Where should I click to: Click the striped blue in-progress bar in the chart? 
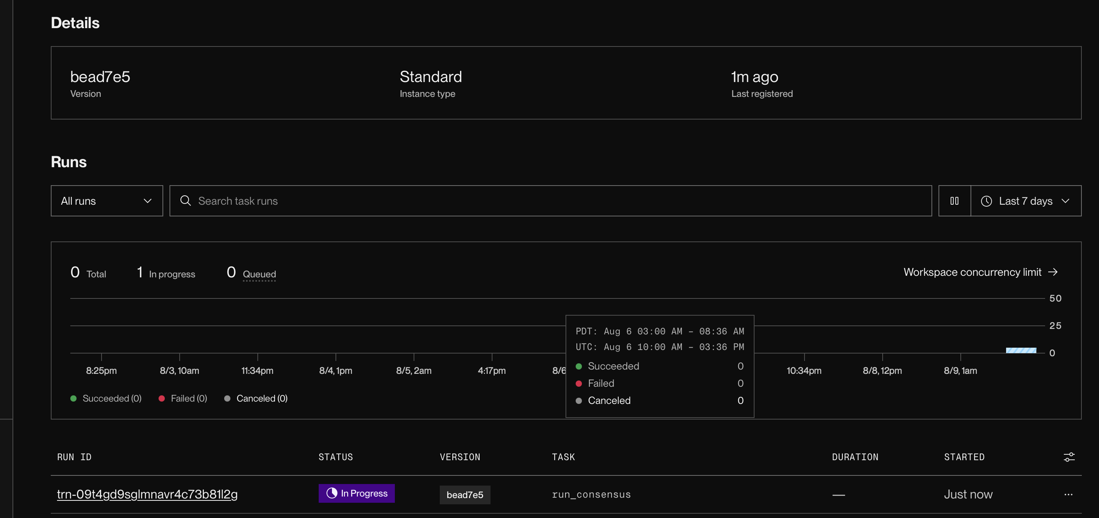pyautogui.click(x=1021, y=350)
